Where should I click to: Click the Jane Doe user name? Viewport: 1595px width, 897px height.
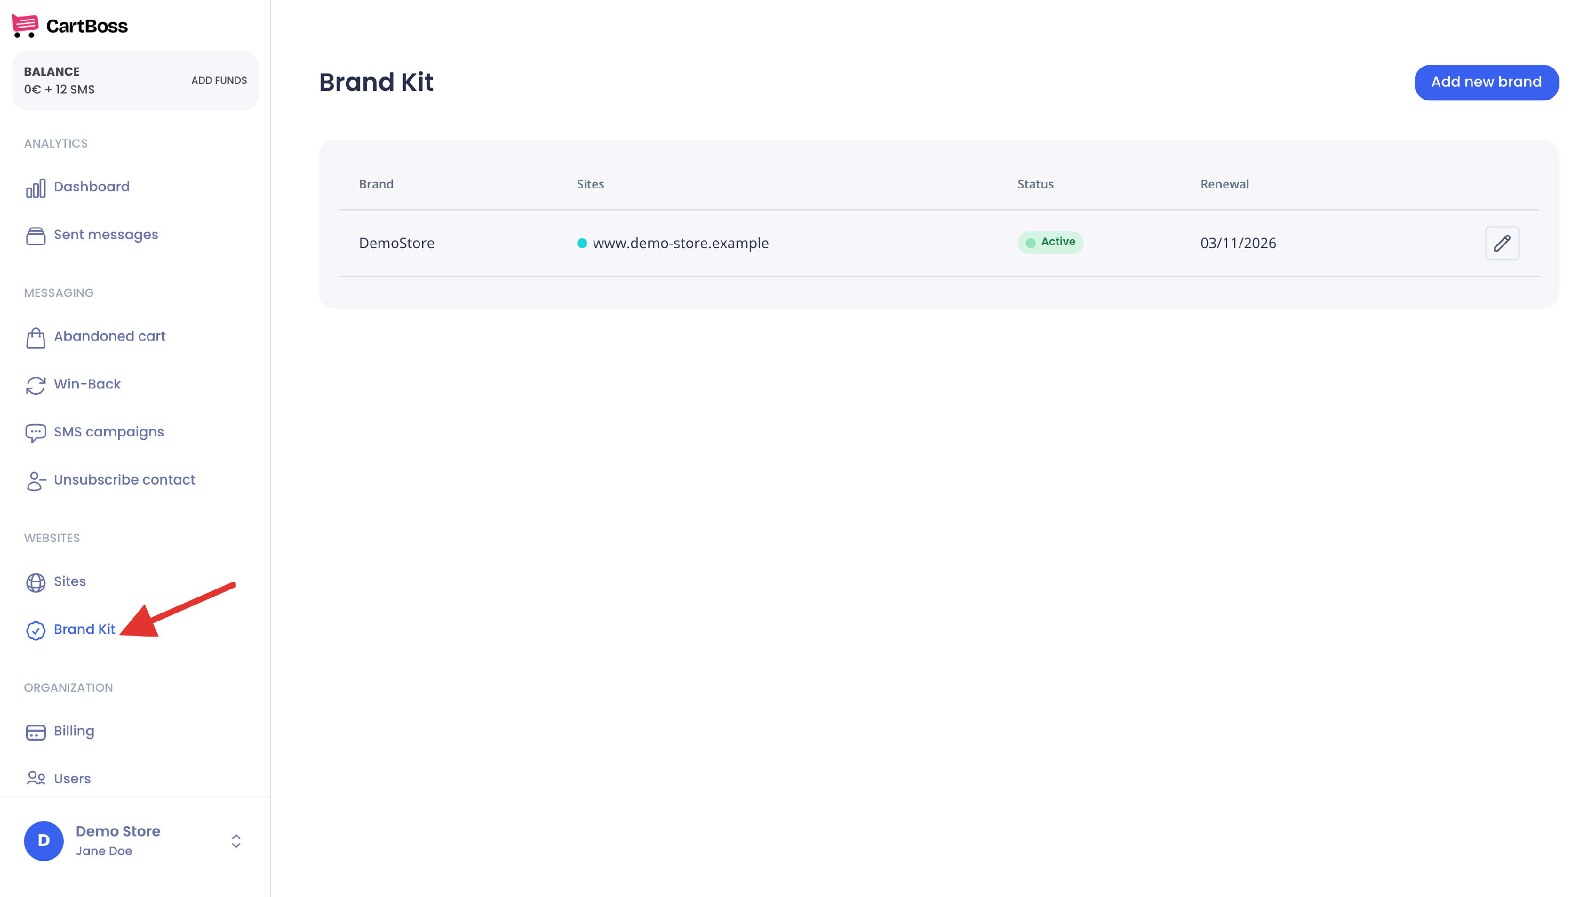[104, 851]
